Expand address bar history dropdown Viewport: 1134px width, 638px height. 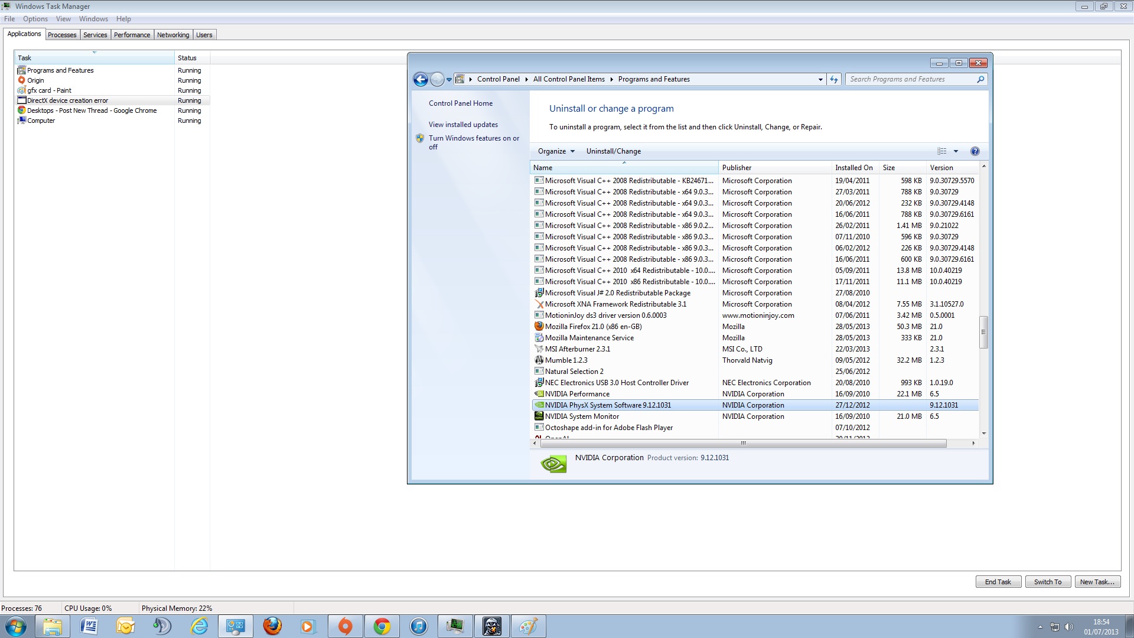click(820, 79)
